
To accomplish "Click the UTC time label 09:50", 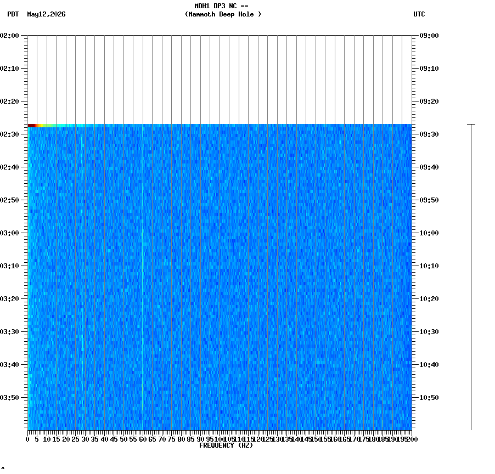I will tap(429, 200).
